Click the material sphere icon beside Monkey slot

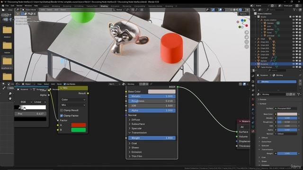pyautogui.click(x=258, y=94)
